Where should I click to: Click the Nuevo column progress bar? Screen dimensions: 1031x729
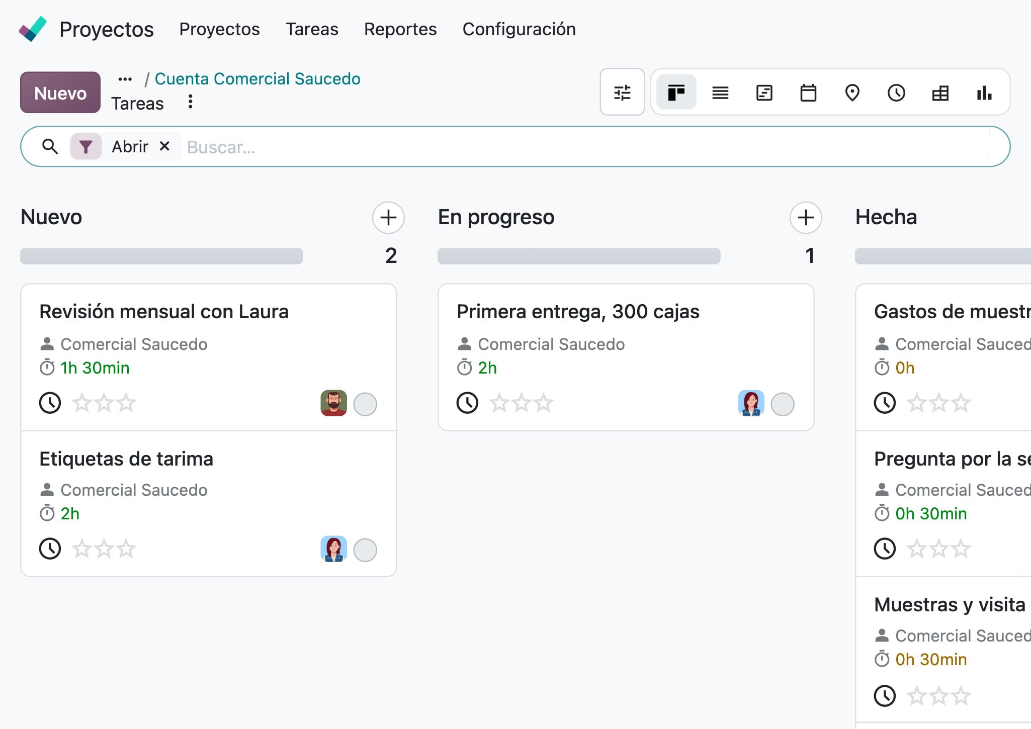(161, 256)
